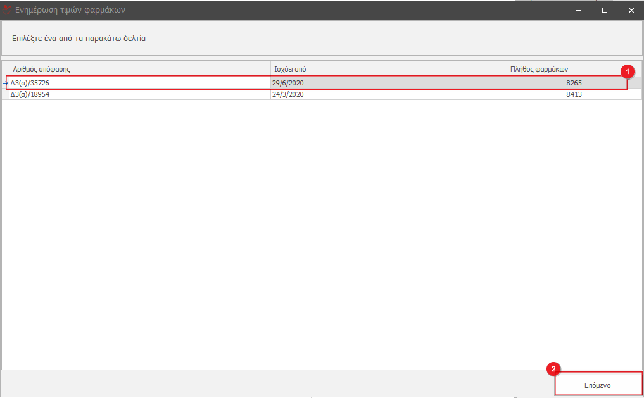Sort by Πλήθος φαρμάκων column header
Image resolution: width=644 pixels, height=398 pixels.
(564, 68)
